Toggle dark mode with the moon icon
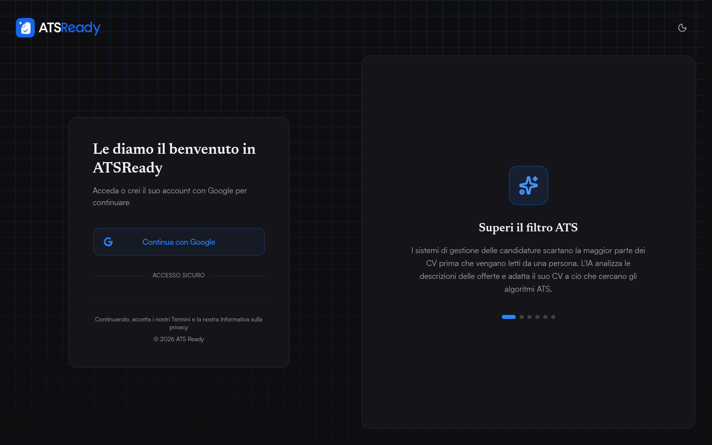Screen dimensions: 712x445 682,28
